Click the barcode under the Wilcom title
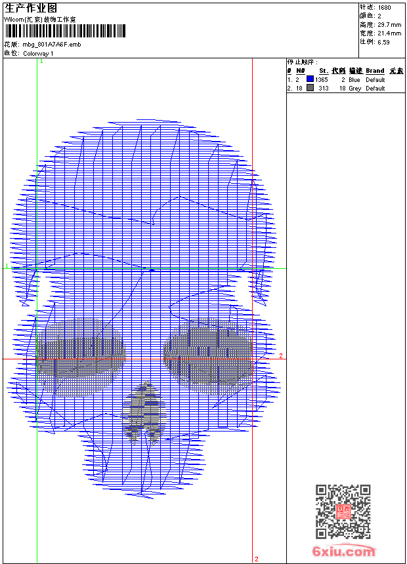This screenshot has width=407, height=564. click(63, 31)
